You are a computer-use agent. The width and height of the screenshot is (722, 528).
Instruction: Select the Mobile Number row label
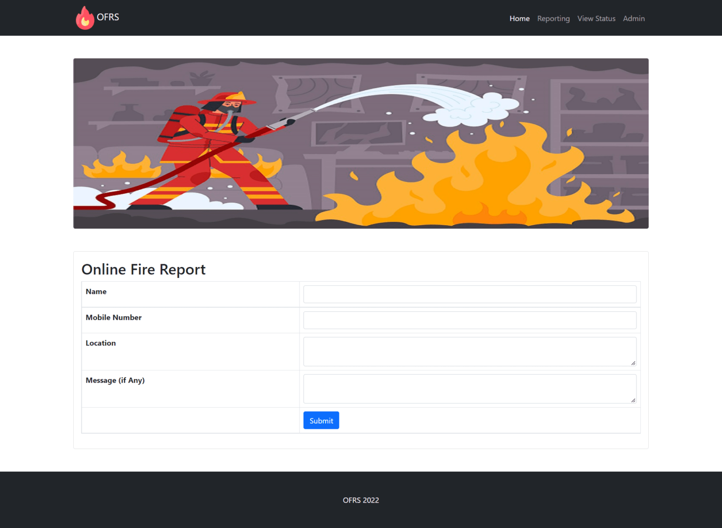click(113, 317)
